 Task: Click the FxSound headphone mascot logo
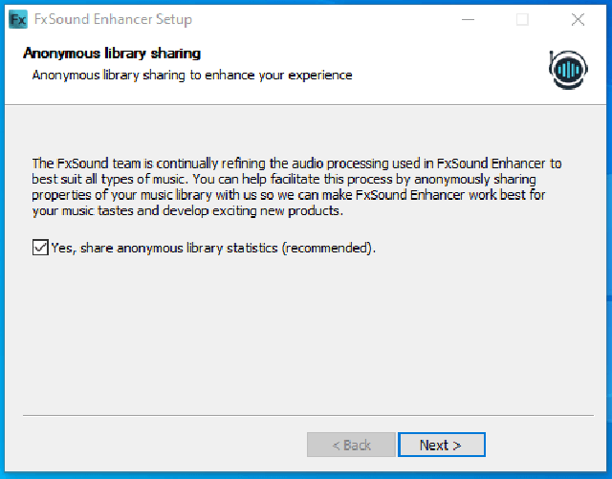click(x=568, y=70)
